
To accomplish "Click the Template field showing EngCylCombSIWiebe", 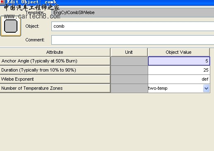I will (132, 12).
